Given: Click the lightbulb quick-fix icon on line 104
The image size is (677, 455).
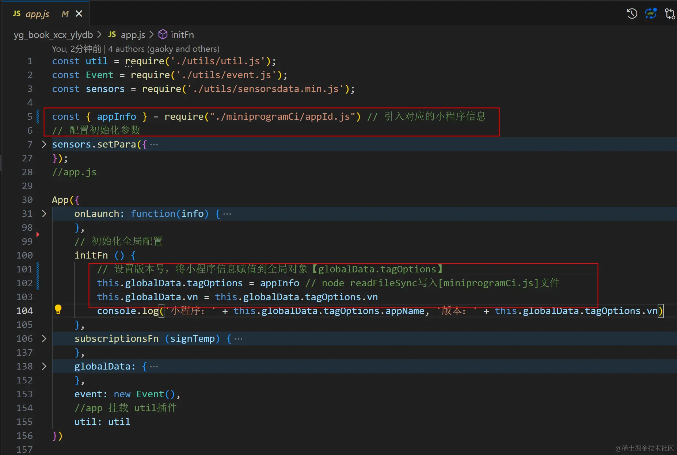Looking at the screenshot, I should coord(58,309).
